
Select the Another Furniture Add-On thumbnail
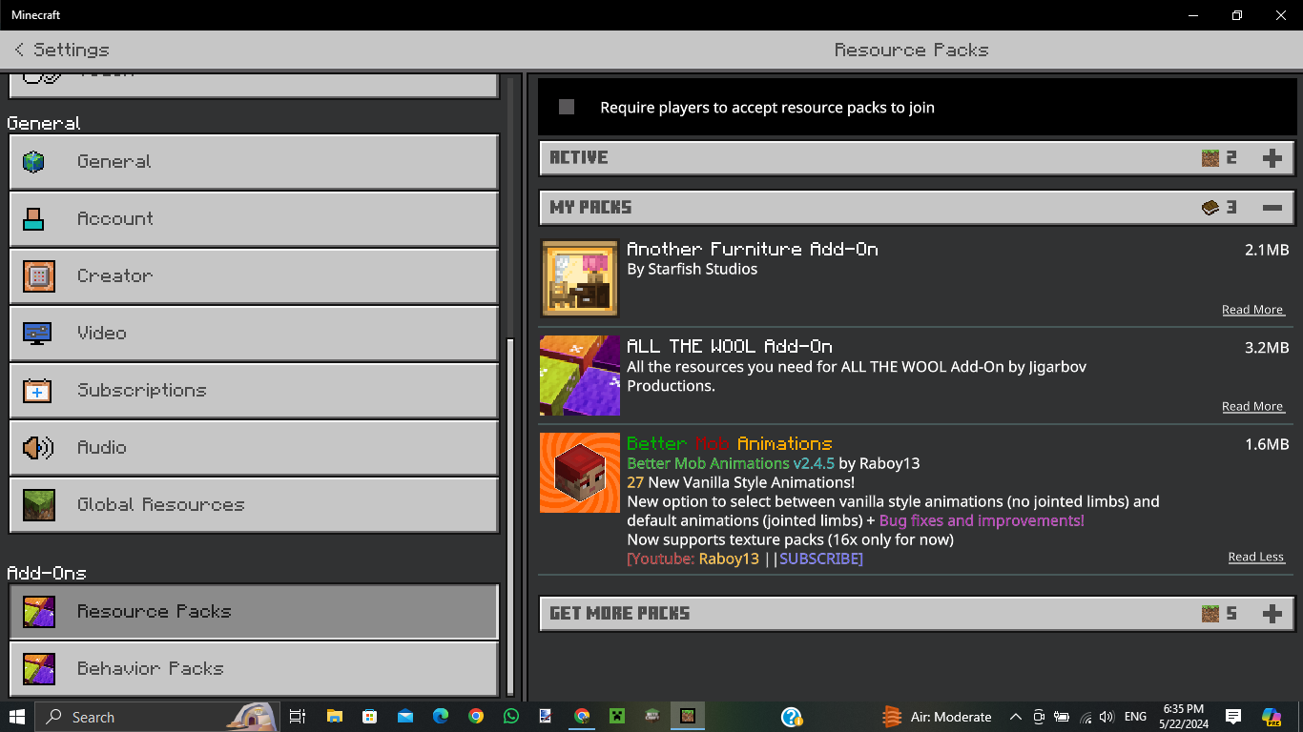tap(580, 278)
